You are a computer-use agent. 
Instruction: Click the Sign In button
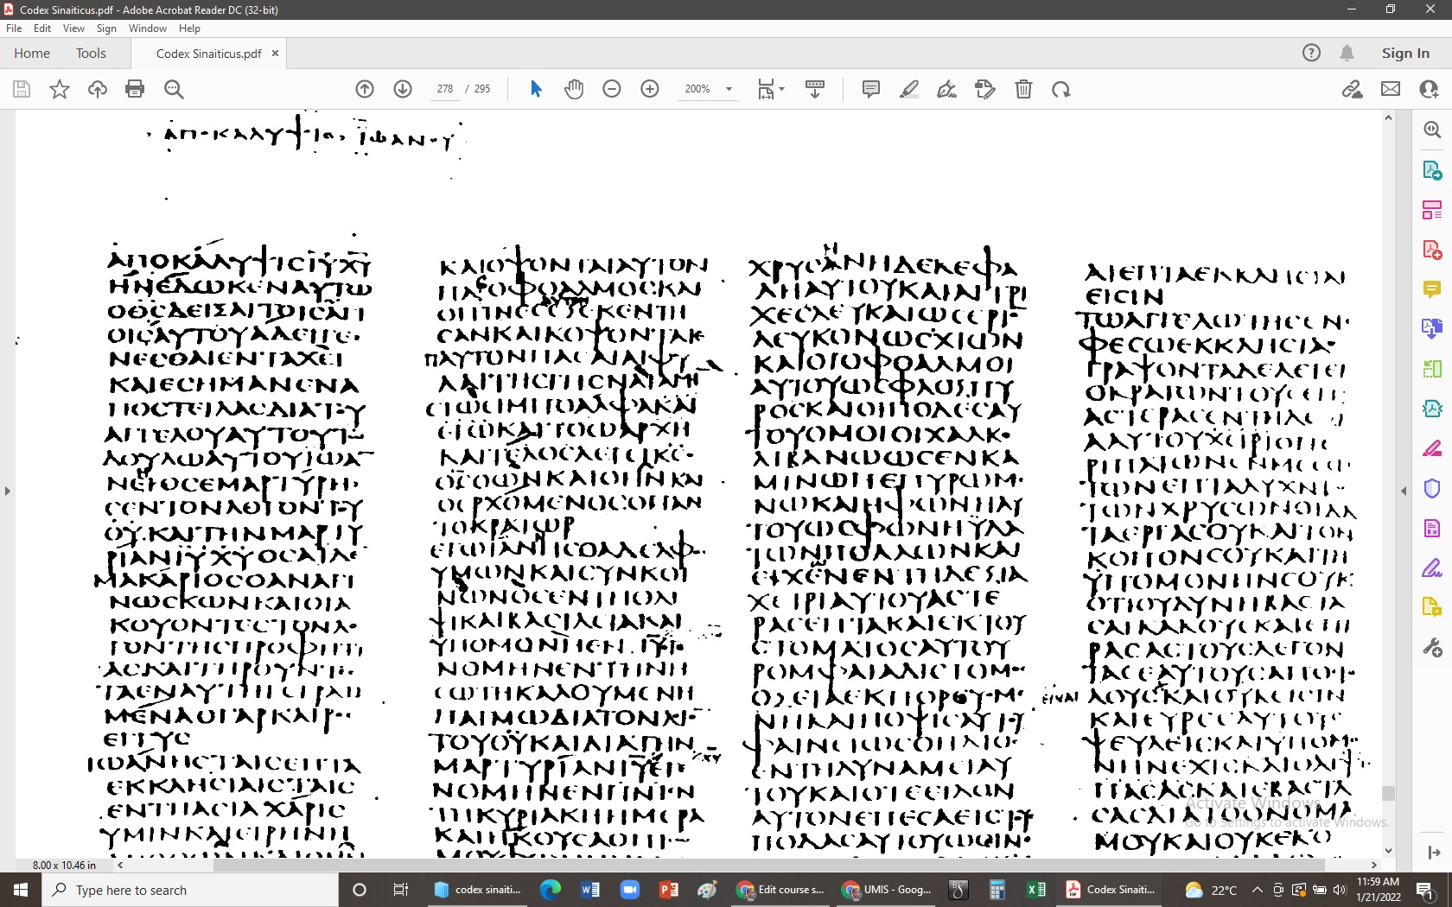1405,54
